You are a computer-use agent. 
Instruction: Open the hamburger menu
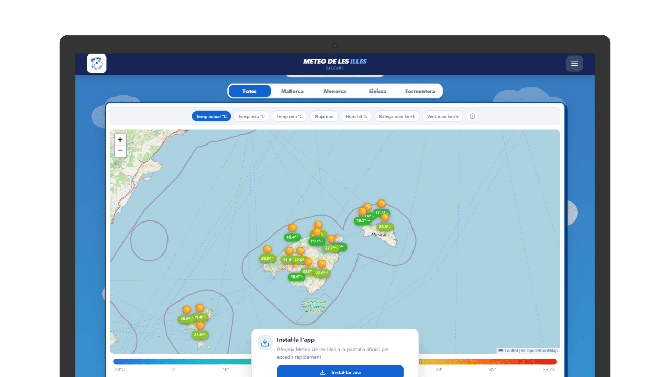(x=574, y=63)
